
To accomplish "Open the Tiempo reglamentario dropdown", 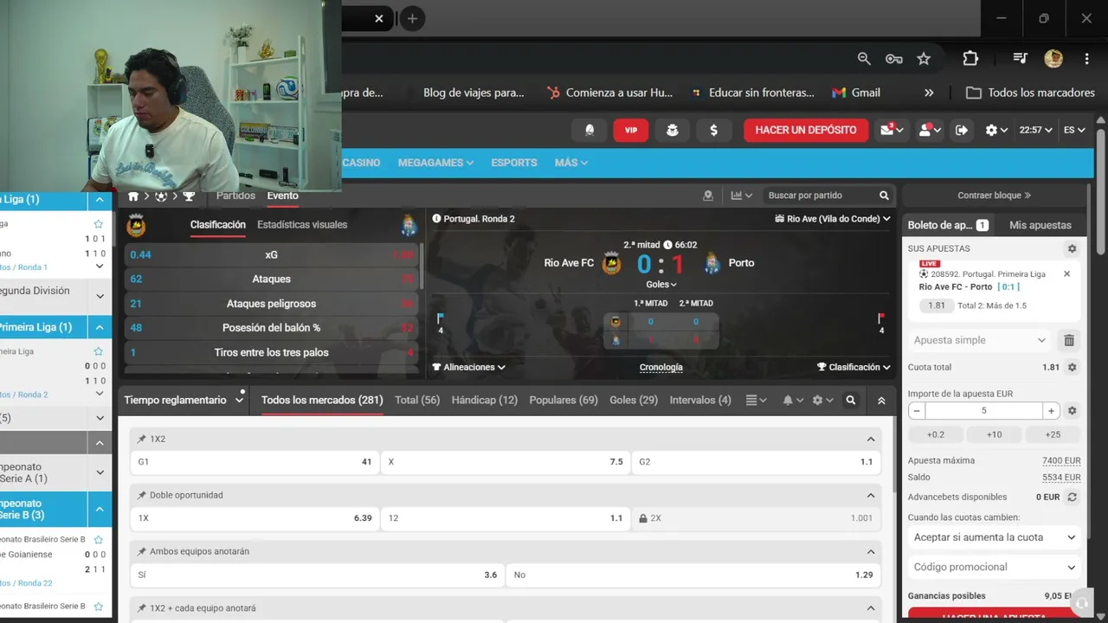I will (x=184, y=400).
